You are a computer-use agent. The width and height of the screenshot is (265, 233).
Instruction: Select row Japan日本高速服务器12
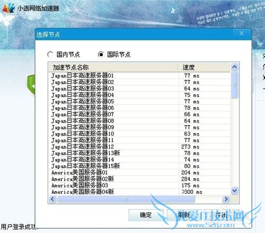click(139, 146)
